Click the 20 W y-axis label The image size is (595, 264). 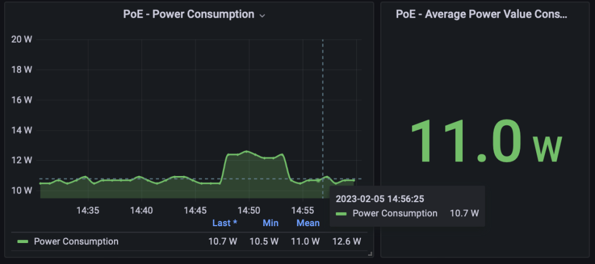coord(22,39)
